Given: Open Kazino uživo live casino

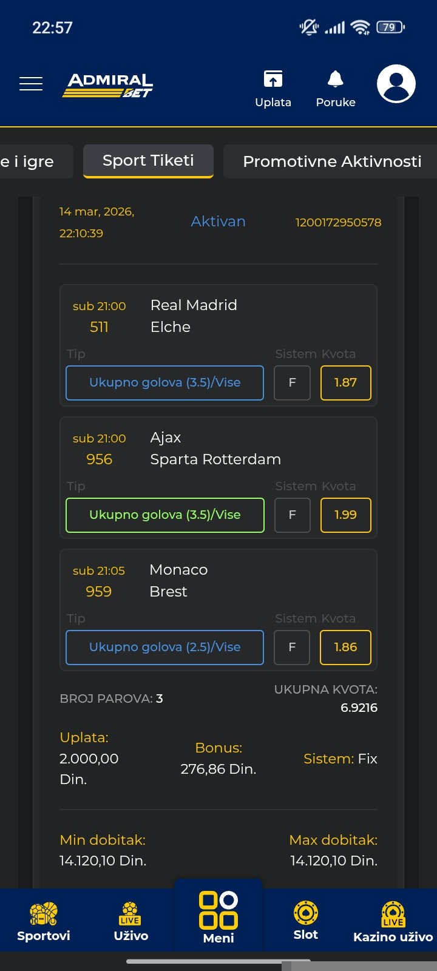Looking at the screenshot, I should [393, 921].
